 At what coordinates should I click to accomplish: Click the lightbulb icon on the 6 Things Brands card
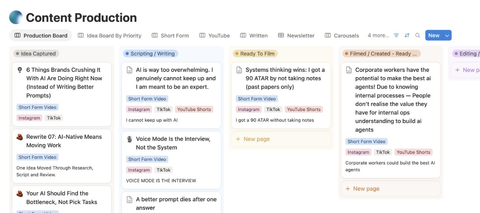tap(20, 70)
